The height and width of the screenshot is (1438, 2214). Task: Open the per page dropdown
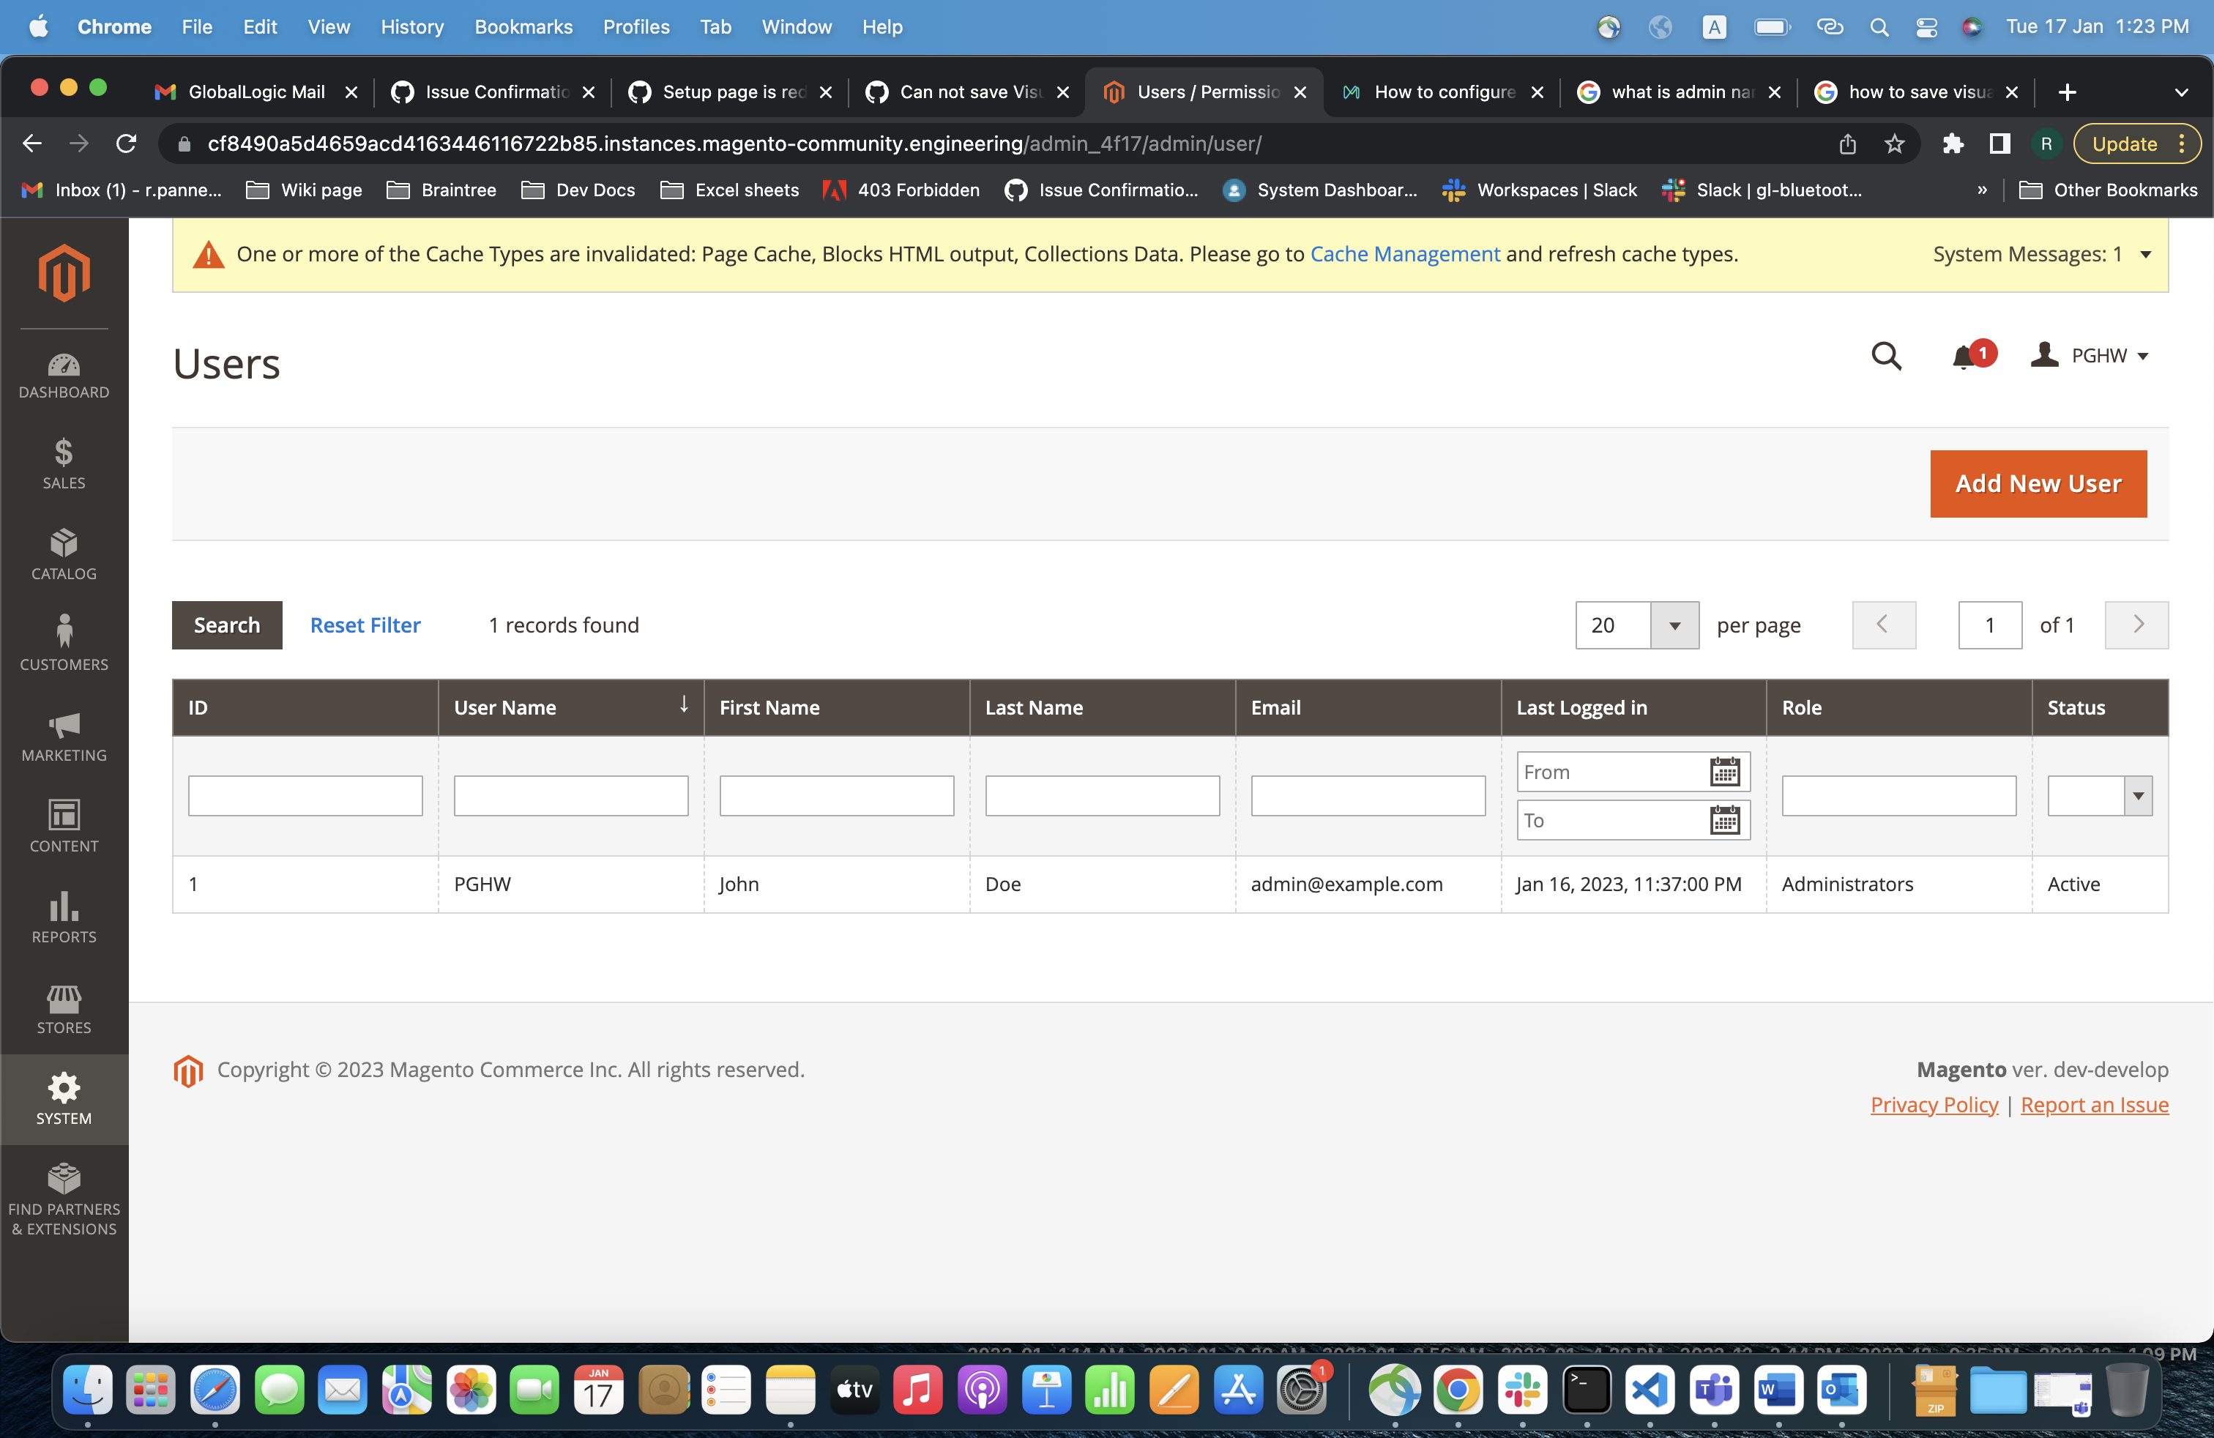pyautogui.click(x=1674, y=625)
